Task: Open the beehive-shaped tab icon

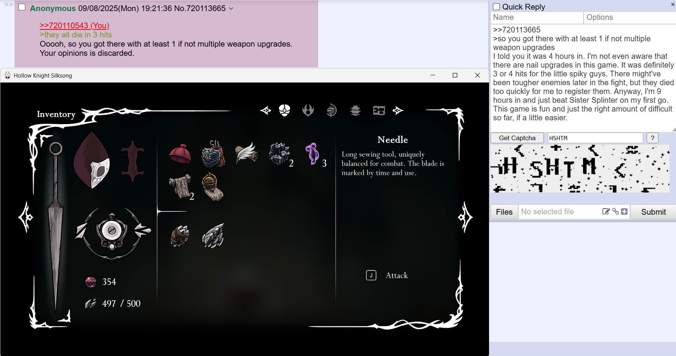Action: coord(355,110)
